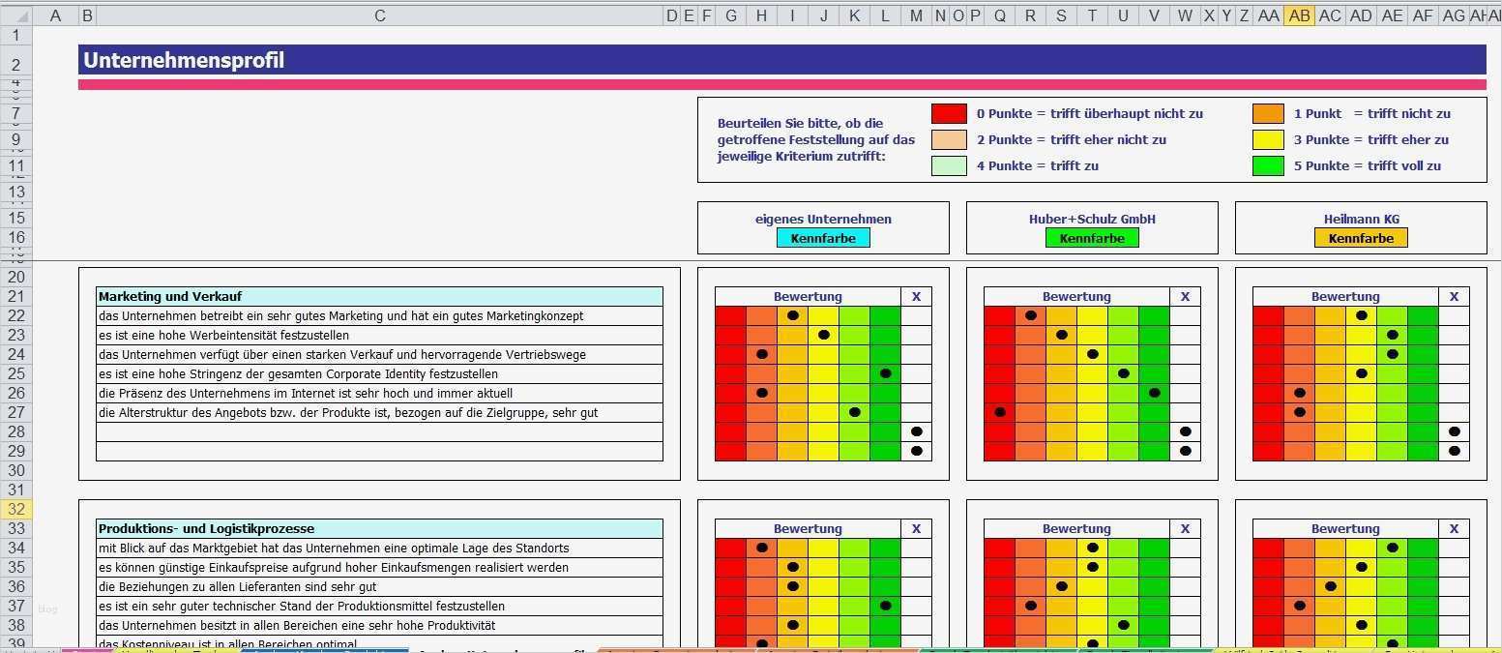Select the yellow 3-Punkte legend swatch
Viewport: 1502px width, 653px height.
tap(1268, 139)
